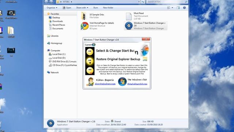The image size is (234, 132).
Task: Click the Explorer back navigation button
Action: coord(46,1)
